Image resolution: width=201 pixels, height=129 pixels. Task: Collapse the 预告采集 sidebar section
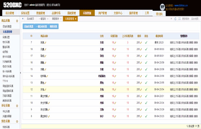pos(17,122)
